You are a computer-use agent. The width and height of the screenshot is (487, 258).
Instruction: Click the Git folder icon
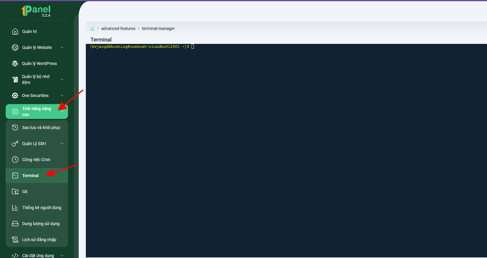coord(15,192)
